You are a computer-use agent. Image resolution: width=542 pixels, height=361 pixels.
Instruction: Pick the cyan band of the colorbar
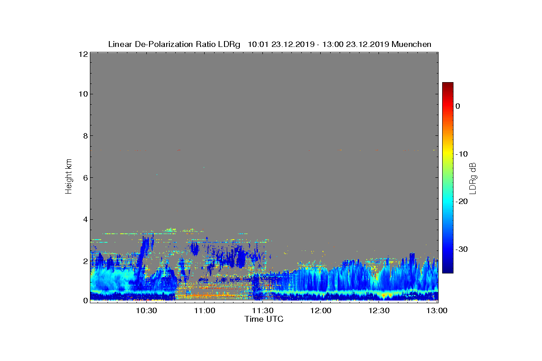[448, 201]
